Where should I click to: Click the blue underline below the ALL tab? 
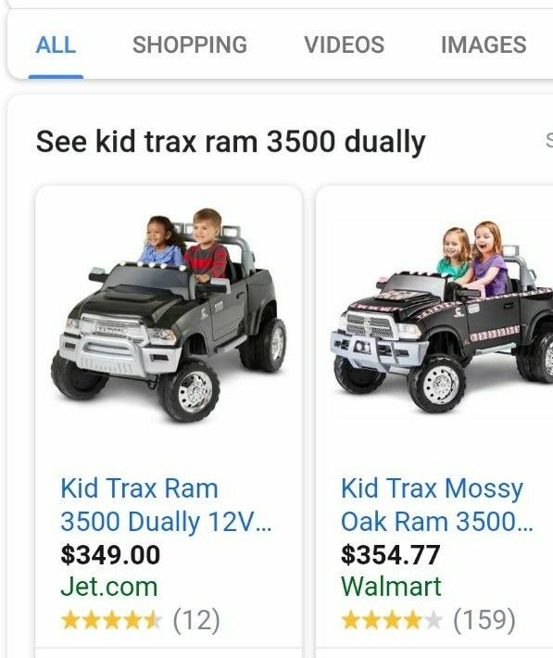(56, 77)
